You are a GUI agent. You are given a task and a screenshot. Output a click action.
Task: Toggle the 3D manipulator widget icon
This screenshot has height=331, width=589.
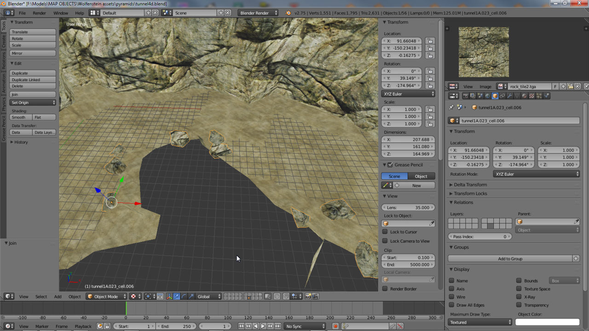169,297
